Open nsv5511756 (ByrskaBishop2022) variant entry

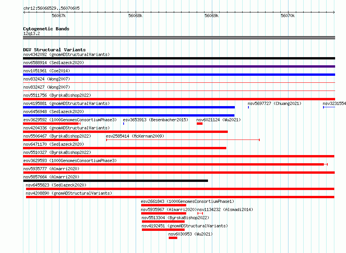pos(57,95)
